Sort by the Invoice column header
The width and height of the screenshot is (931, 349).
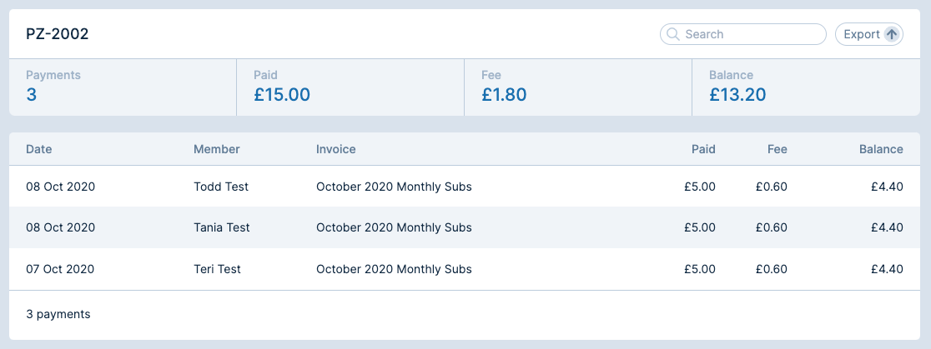point(336,149)
